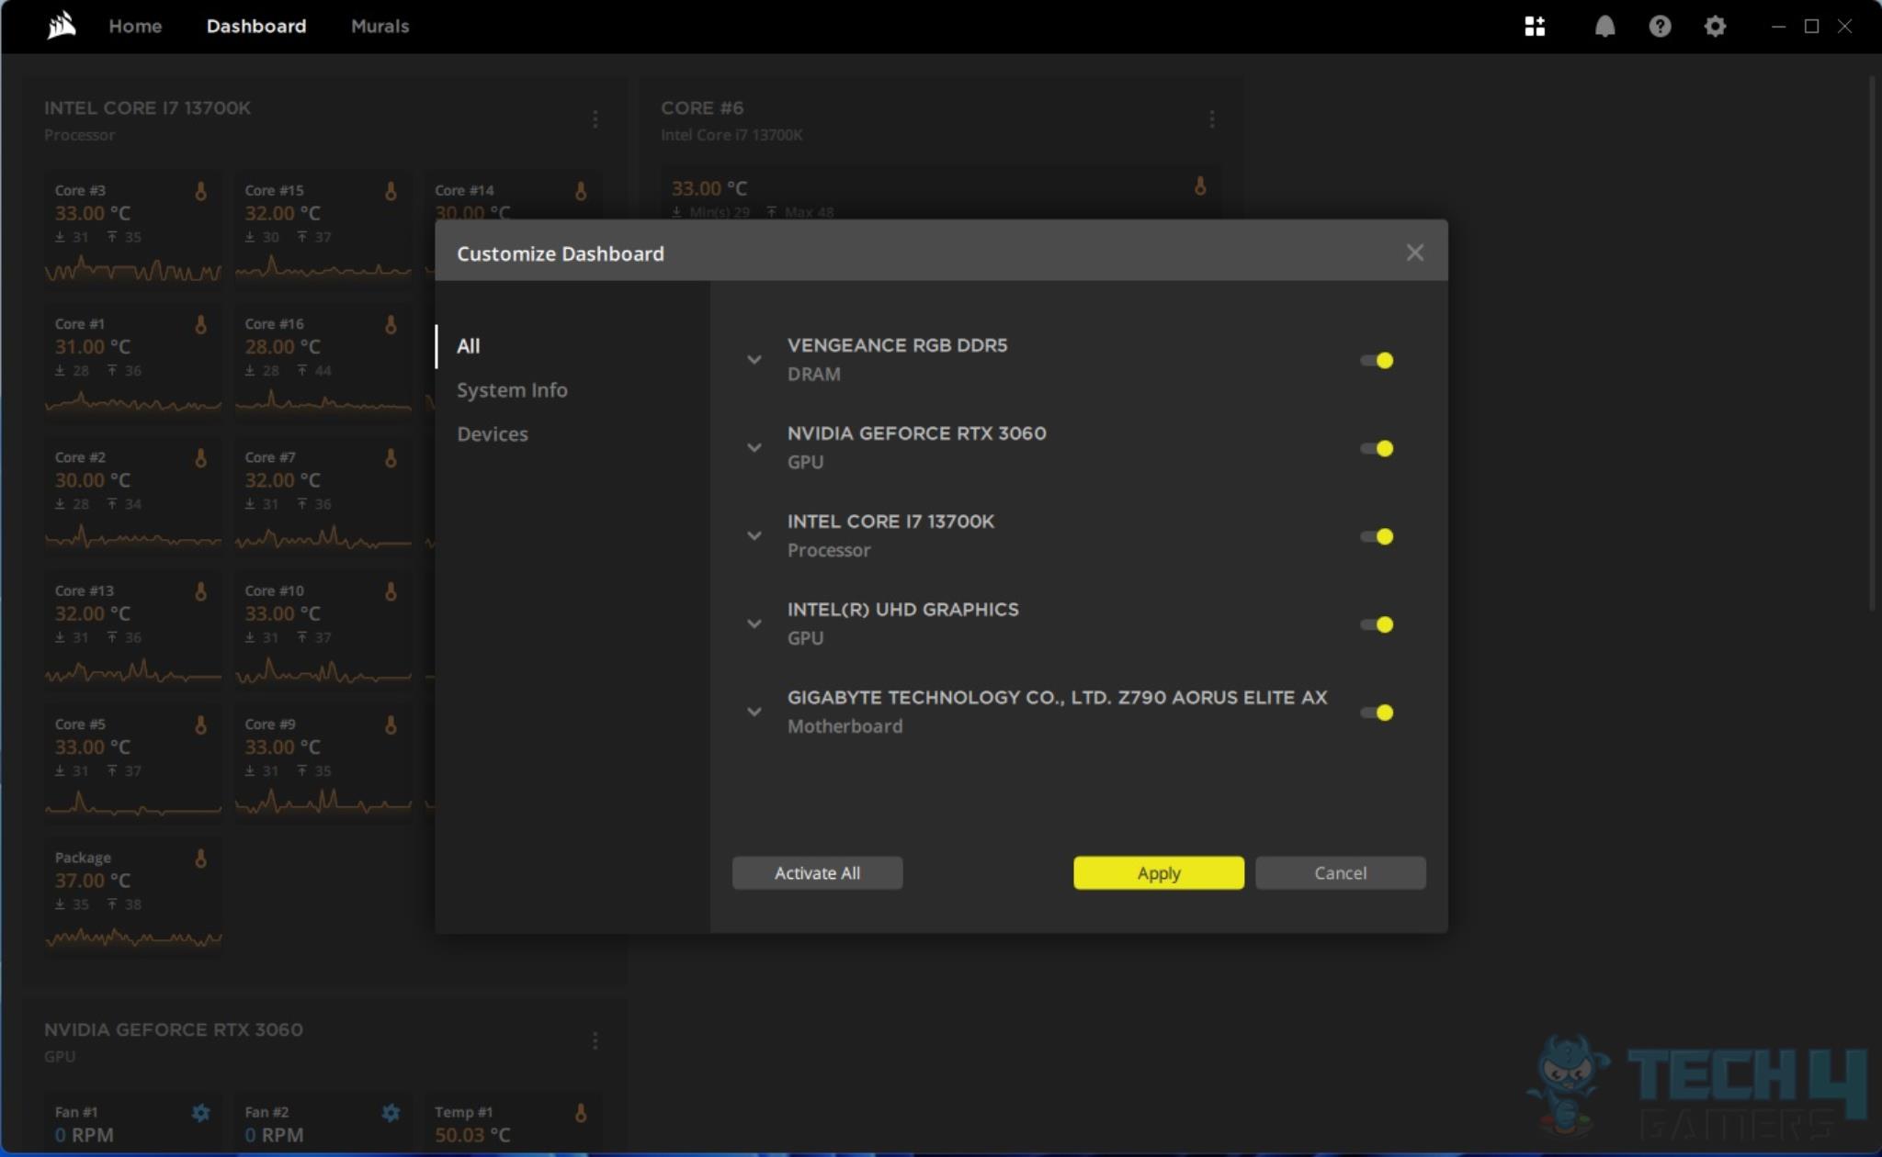Open the dashboard widgets grid icon
Image resolution: width=1882 pixels, height=1157 pixels.
tap(1535, 26)
